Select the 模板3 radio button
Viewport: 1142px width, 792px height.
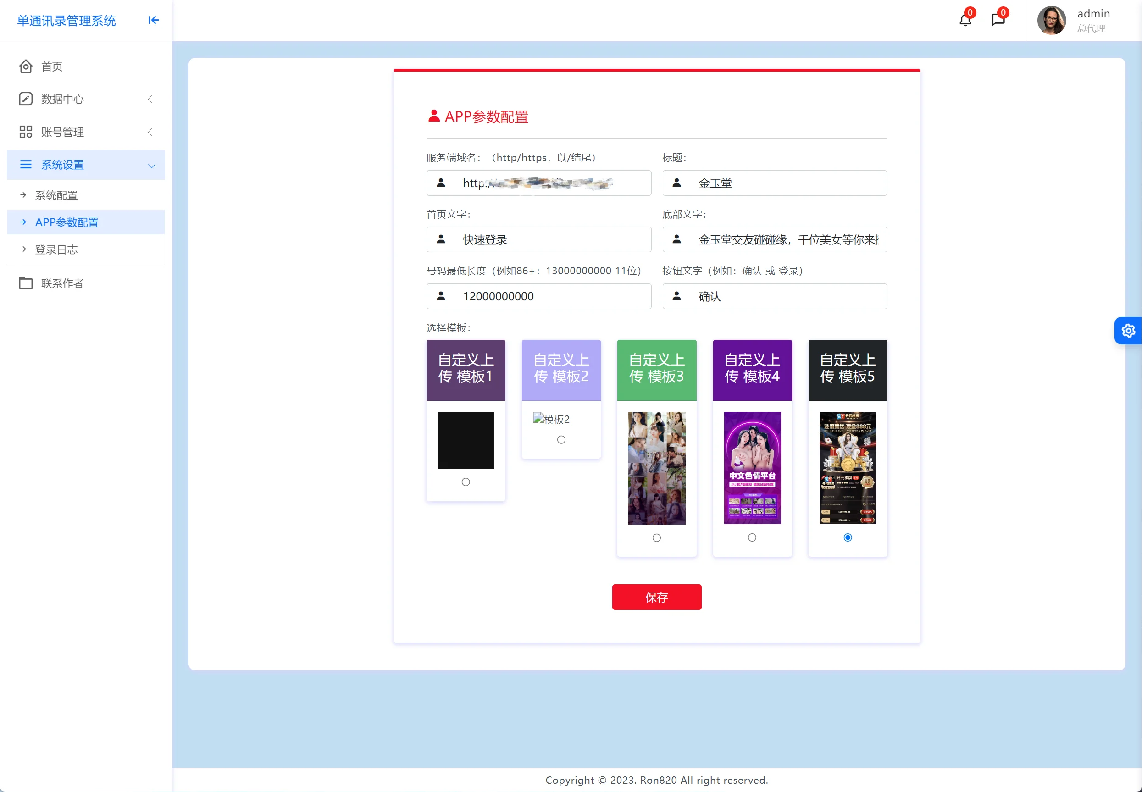[657, 537]
